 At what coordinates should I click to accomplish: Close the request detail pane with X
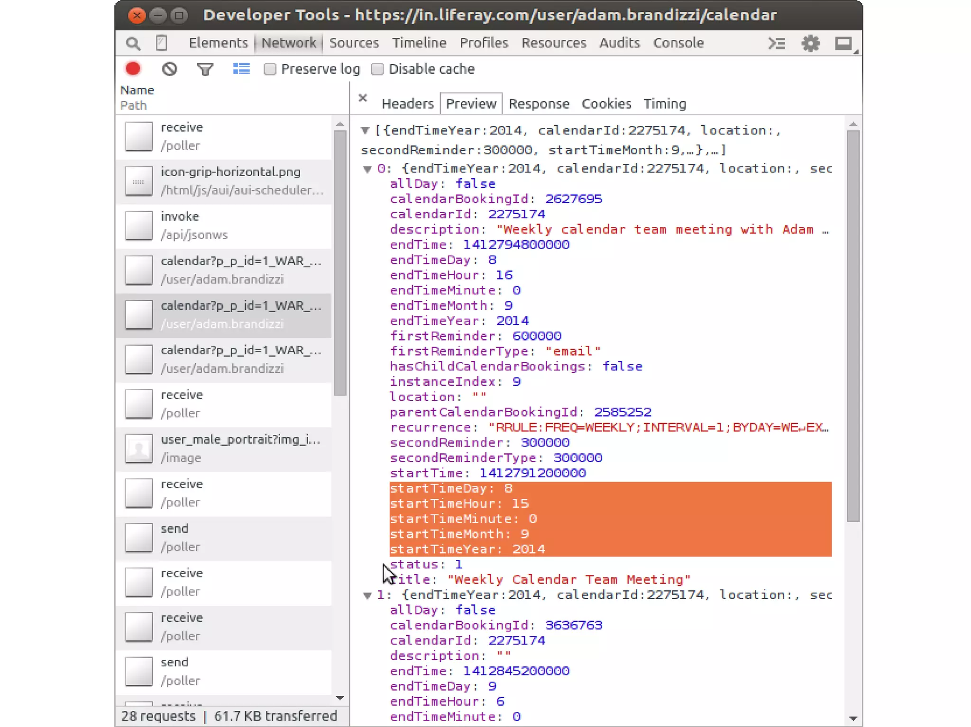pos(363,98)
